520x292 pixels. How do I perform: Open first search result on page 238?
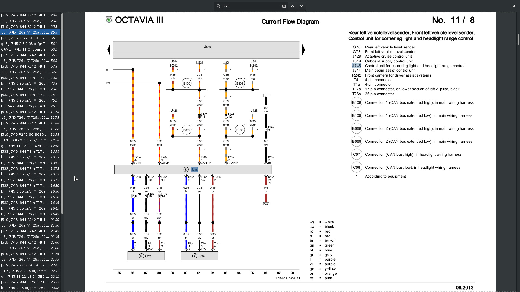point(30,15)
